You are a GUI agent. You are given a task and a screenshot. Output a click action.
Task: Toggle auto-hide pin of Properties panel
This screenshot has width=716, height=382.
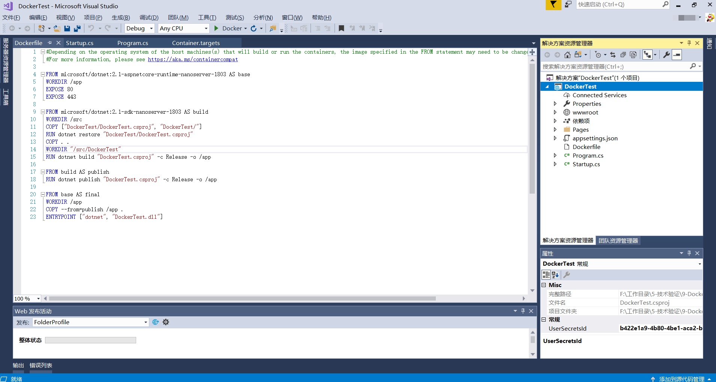[689, 253]
